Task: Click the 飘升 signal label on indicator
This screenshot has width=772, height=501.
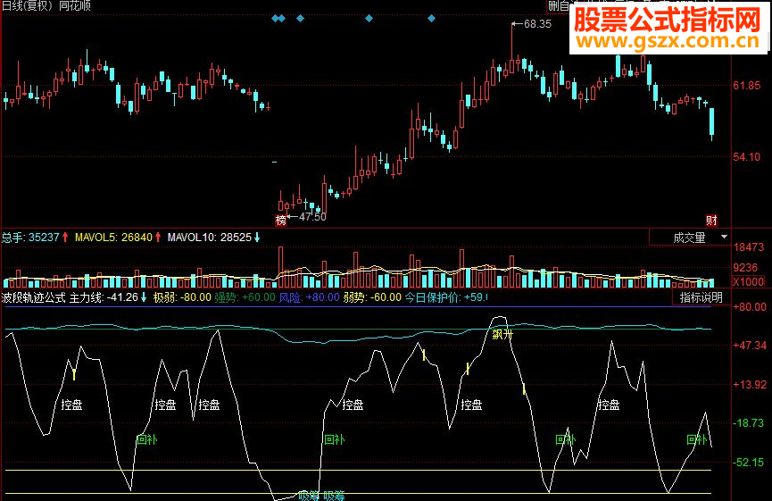Action: pos(502,335)
